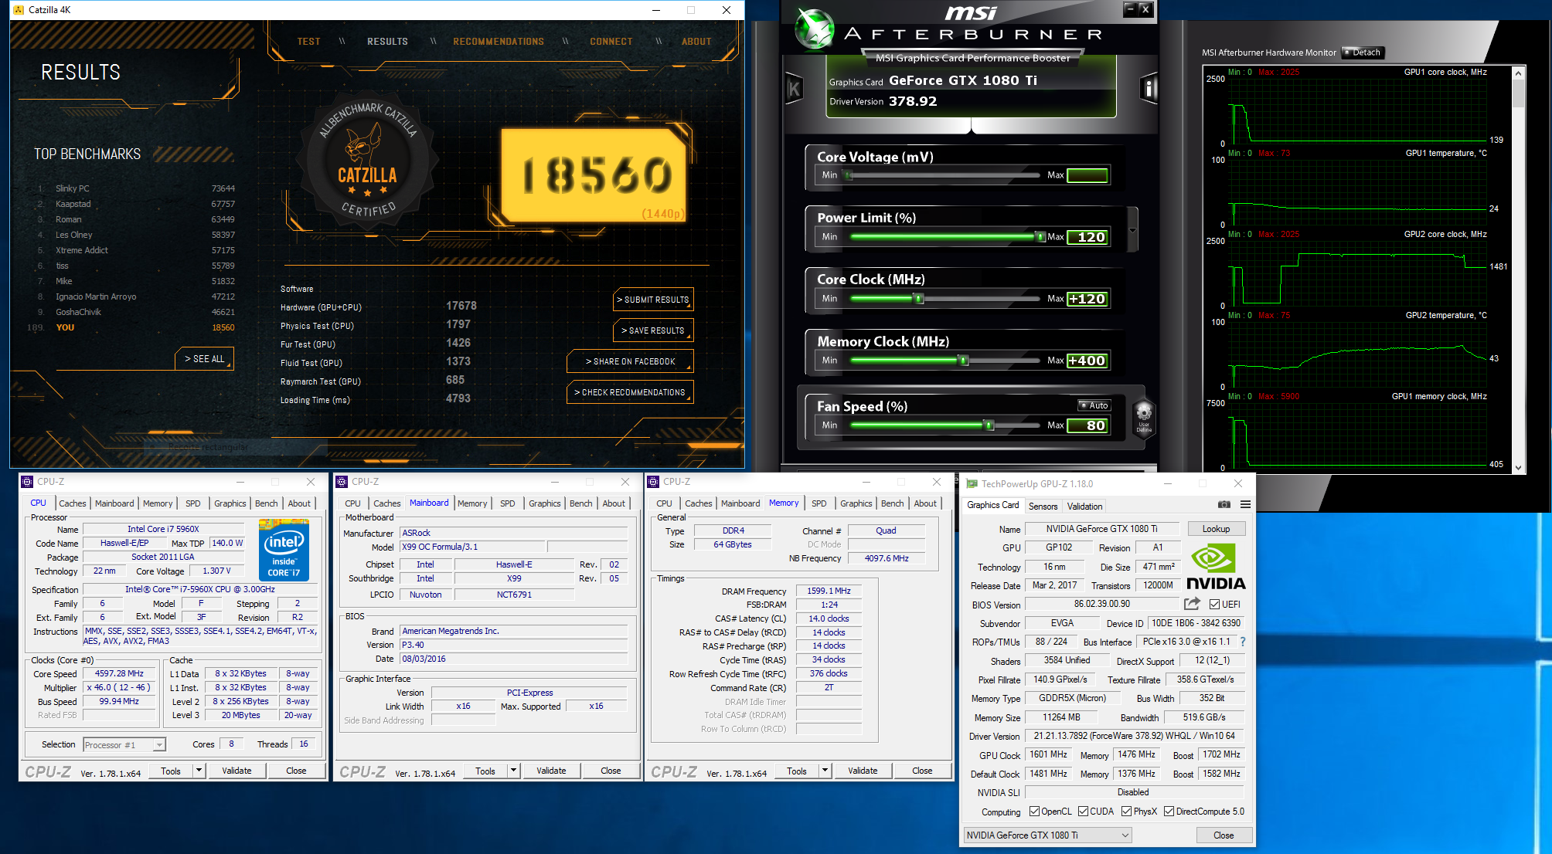Viewport: 1552px width, 854px height.
Task: Expand the Power Limit side arrow
Action: [x=1132, y=230]
